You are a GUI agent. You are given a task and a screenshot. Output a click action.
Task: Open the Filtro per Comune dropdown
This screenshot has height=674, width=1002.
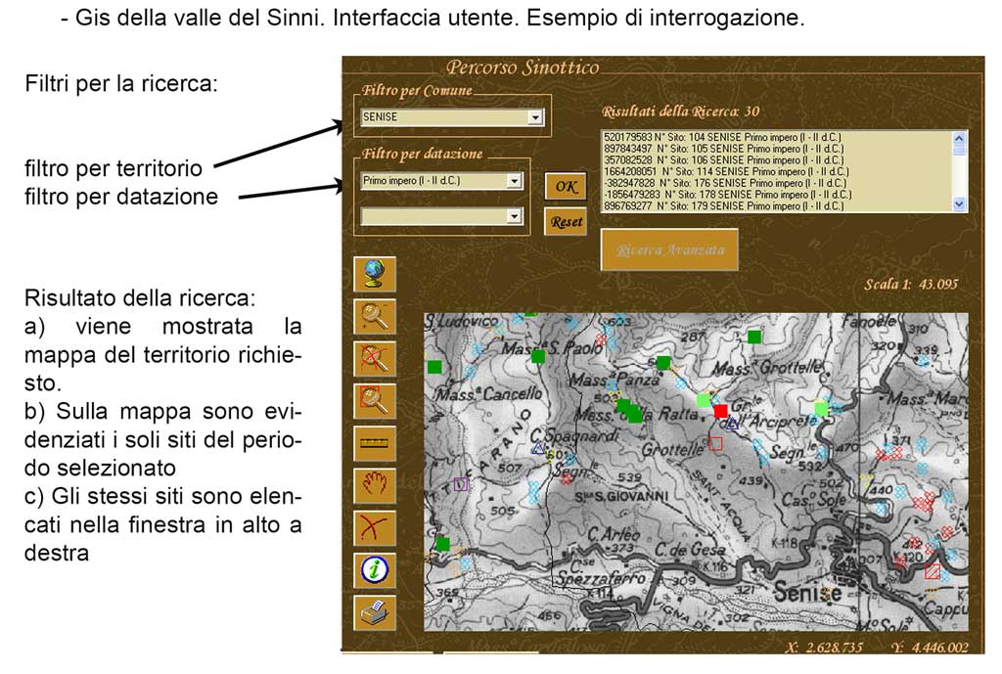[x=534, y=117]
